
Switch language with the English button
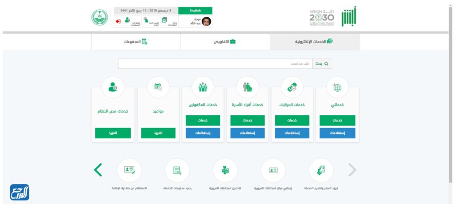tap(196, 11)
